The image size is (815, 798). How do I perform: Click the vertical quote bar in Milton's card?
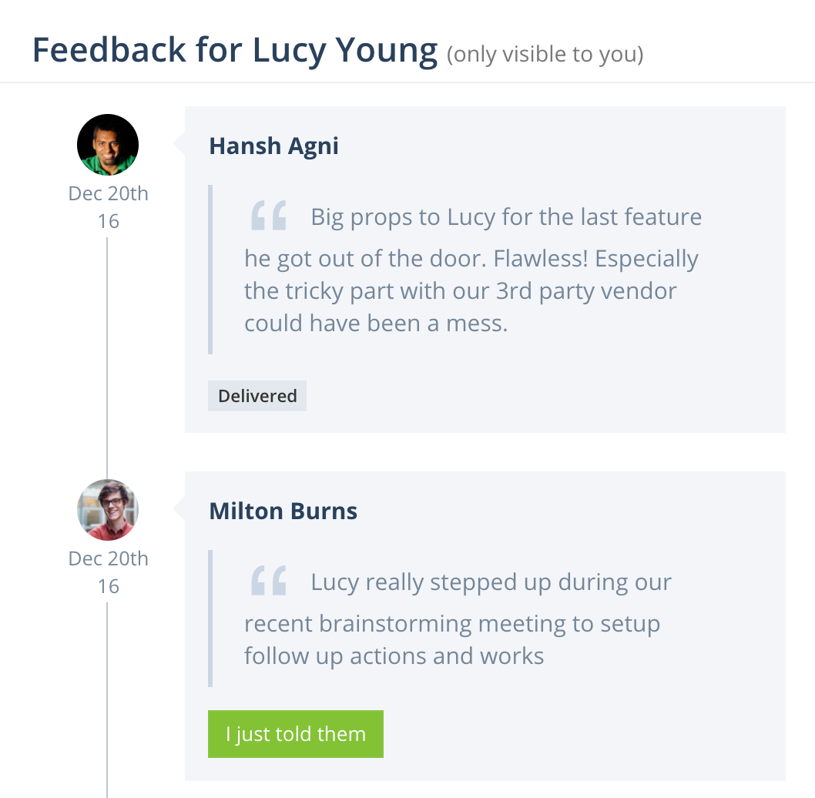tap(210, 618)
